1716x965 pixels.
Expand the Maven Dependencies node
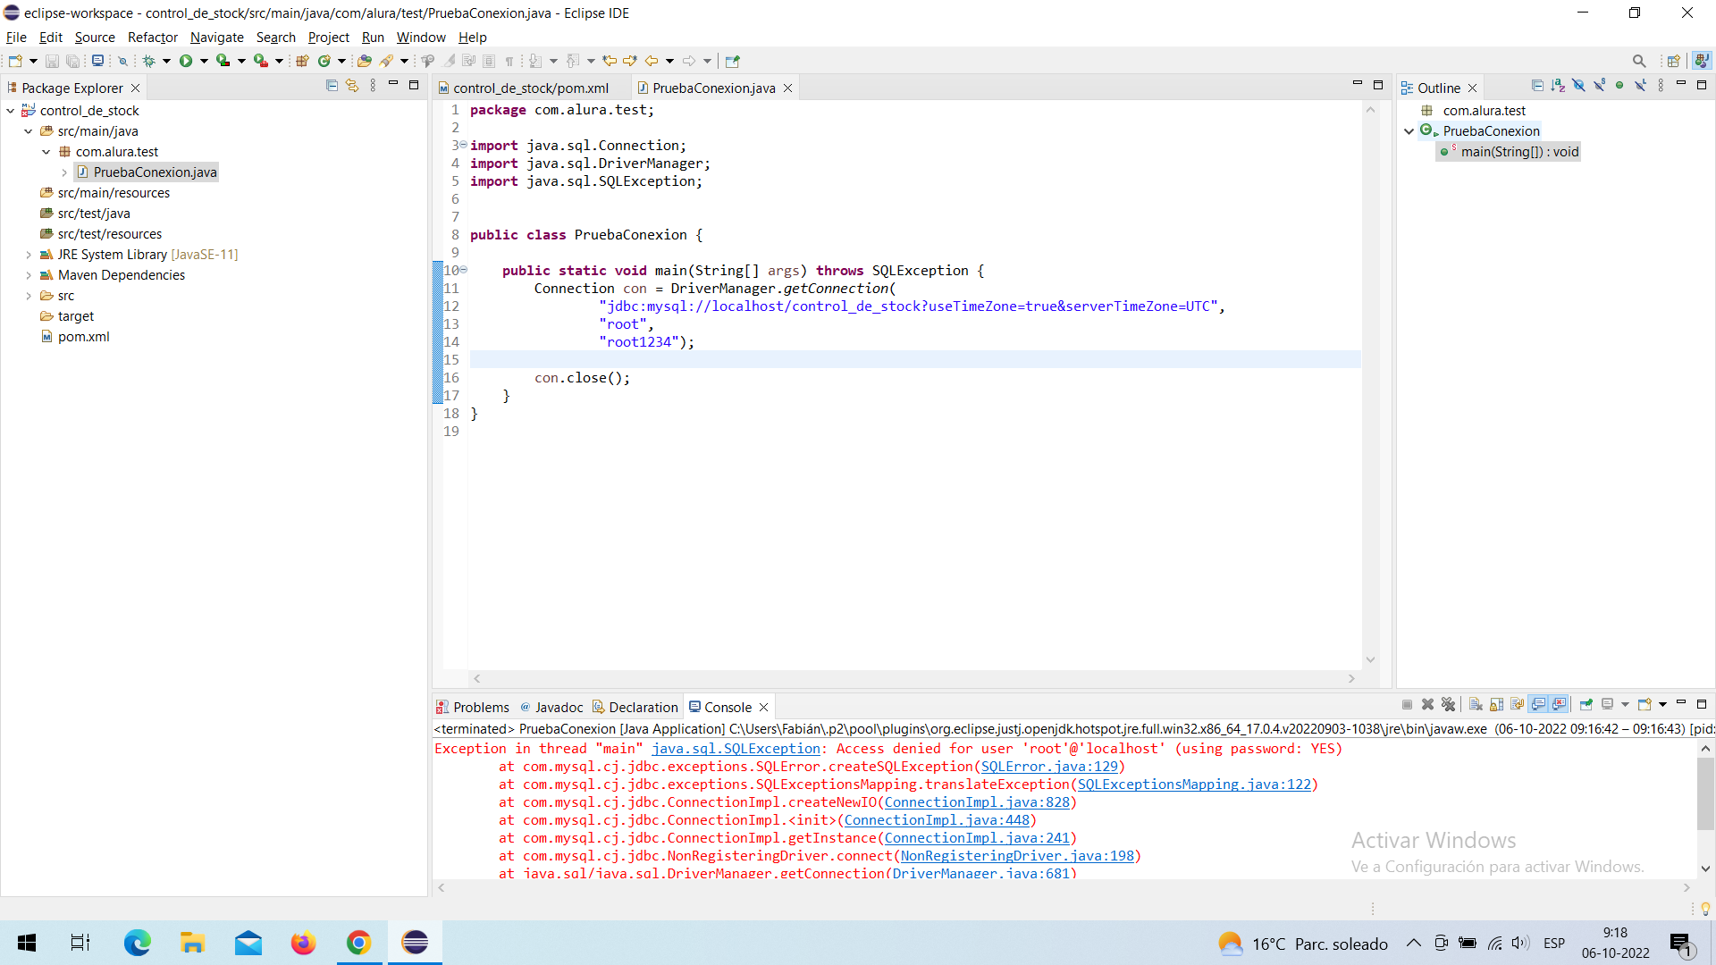29,275
